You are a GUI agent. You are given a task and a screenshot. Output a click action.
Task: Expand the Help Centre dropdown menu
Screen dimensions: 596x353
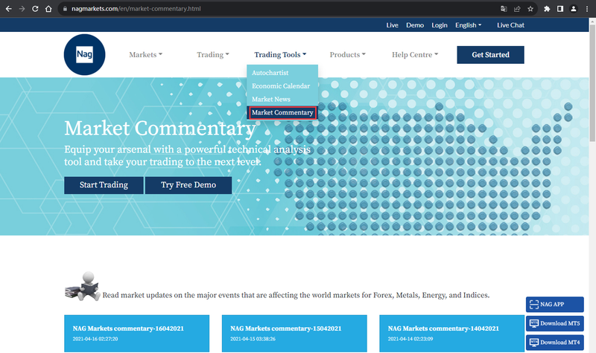tap(415, 54)
